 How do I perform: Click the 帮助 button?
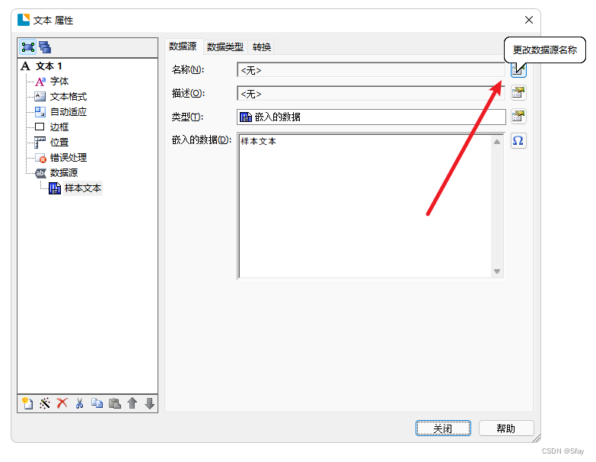(506, 428)
